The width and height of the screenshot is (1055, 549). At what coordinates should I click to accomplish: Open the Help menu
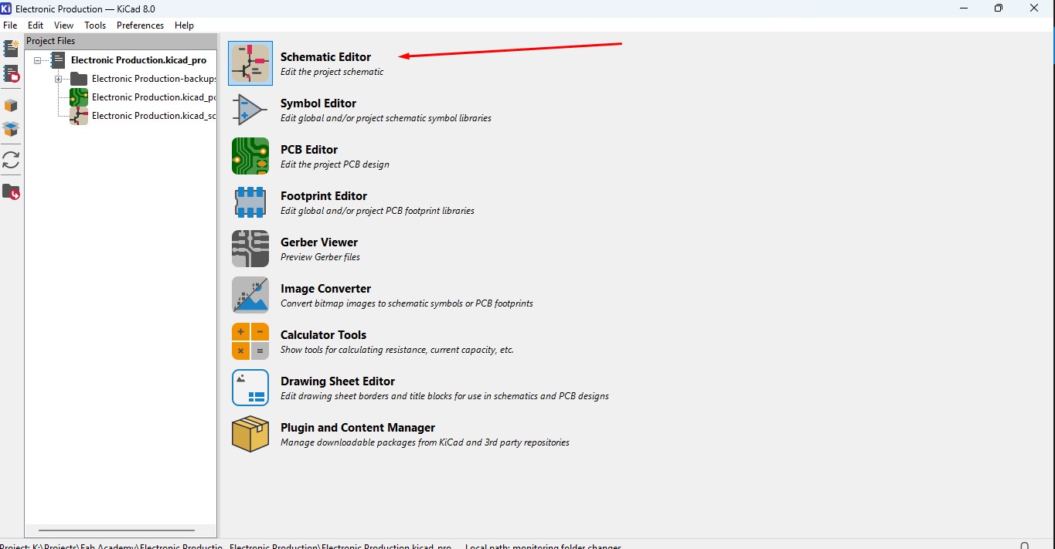[x=184, y=25]
